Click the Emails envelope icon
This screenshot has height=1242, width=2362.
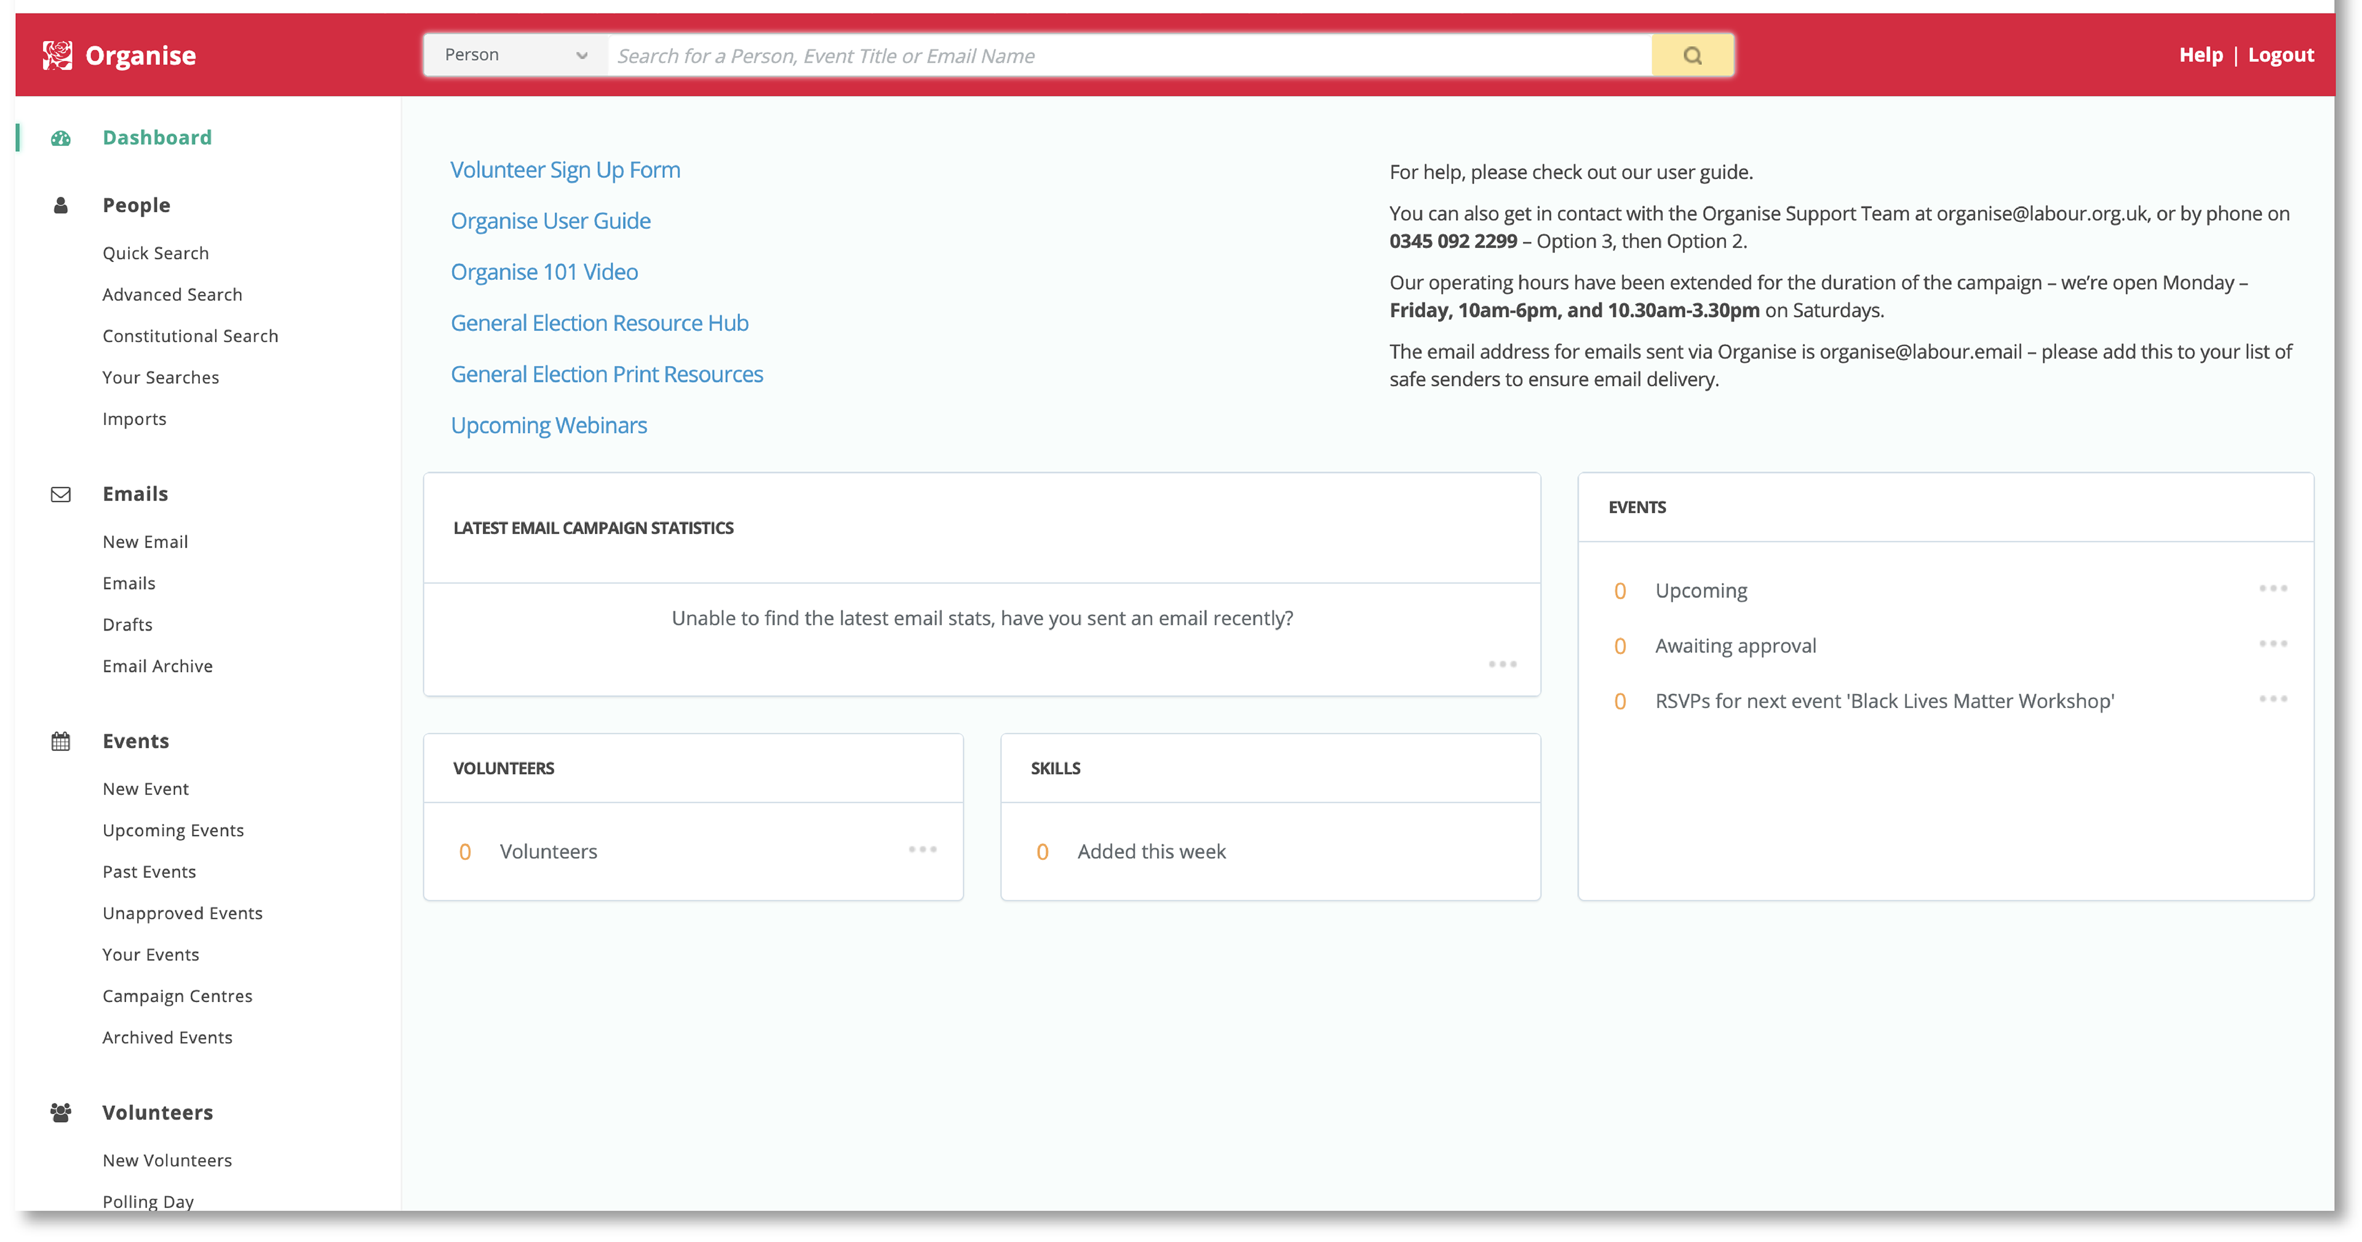tap(60, 495)
